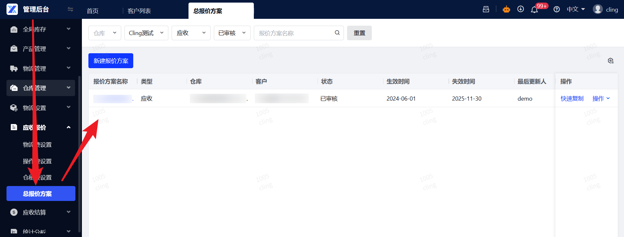Screen dimensions: 624x237
Task: Click the 管理后台 title text
Action: 36,9
